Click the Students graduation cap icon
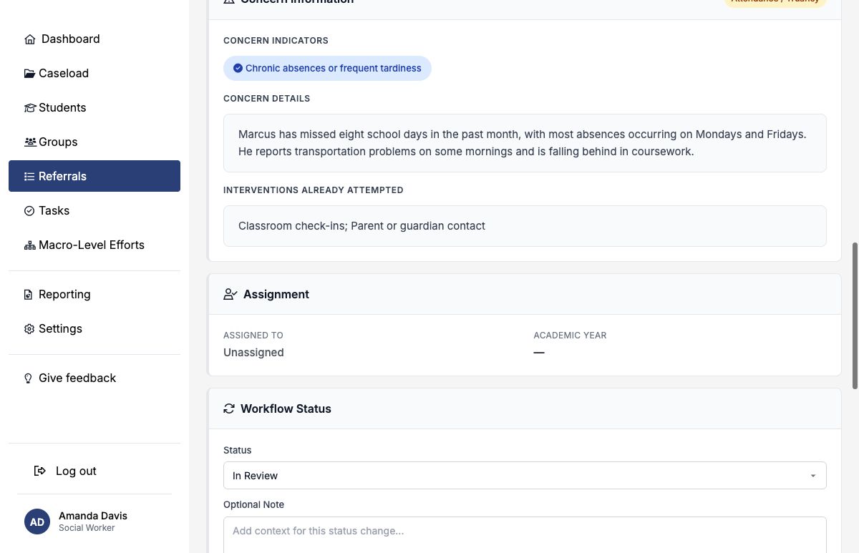 29,108
